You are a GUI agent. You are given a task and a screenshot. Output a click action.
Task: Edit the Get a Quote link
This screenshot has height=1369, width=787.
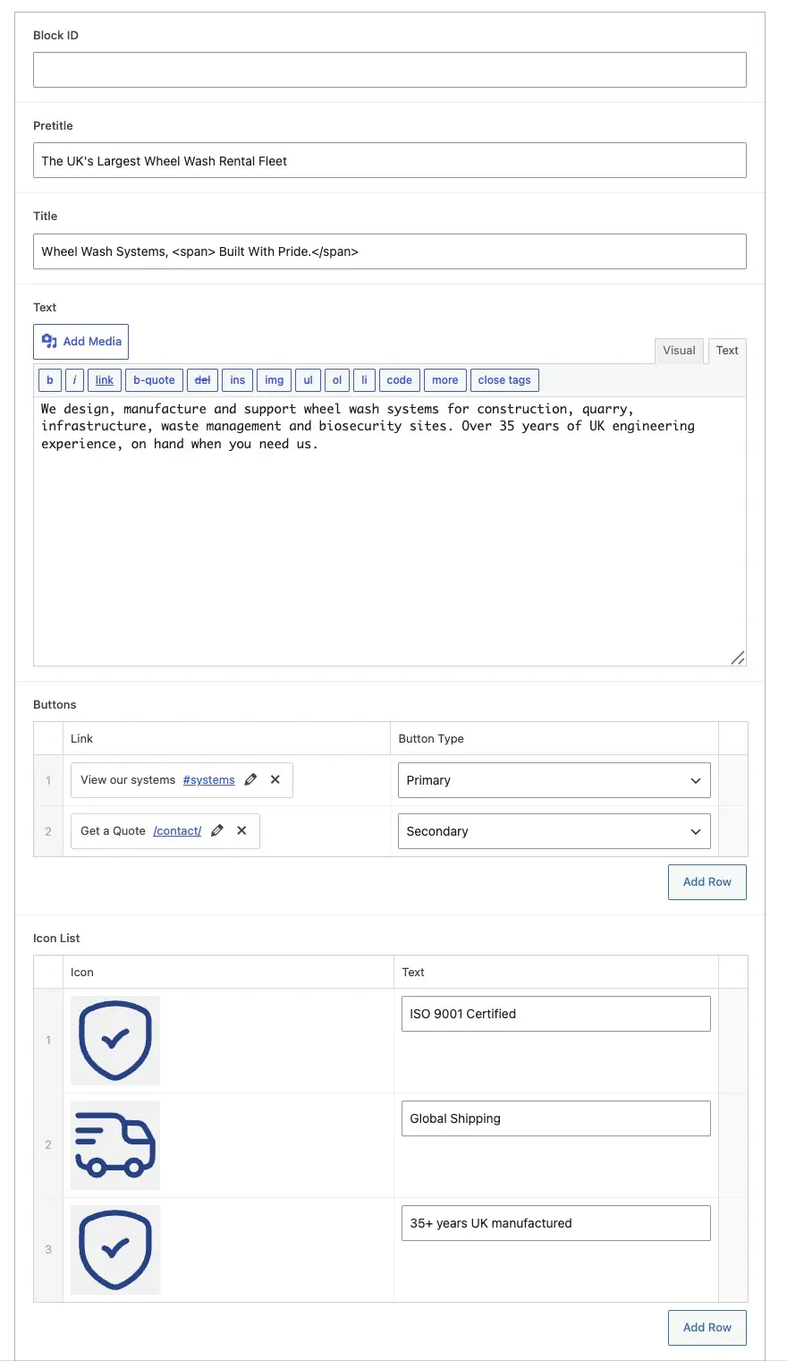(x=217, y=831)
